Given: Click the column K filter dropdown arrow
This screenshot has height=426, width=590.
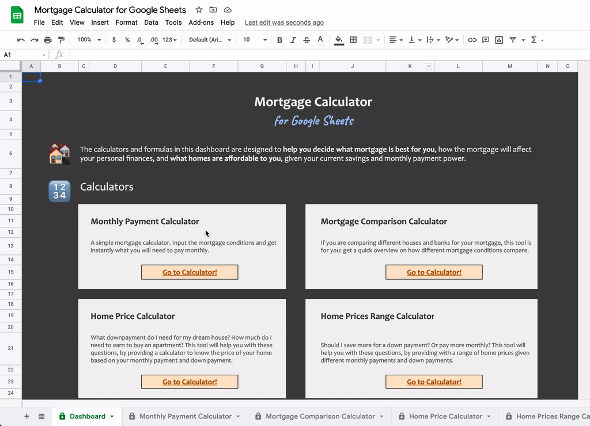Looking at the screenshot, I should pos(429,67).
